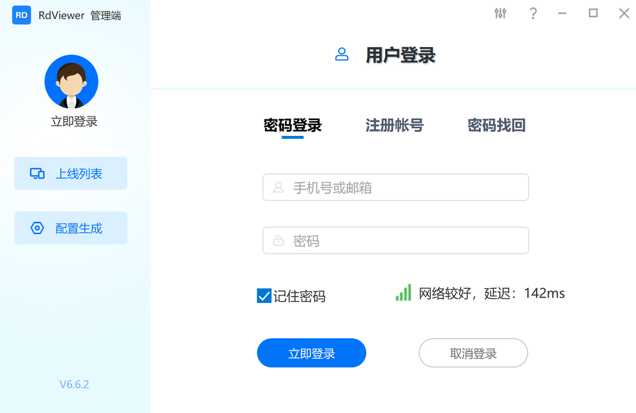
Task: Open the help question mark icon
Action: coord(533,14)
